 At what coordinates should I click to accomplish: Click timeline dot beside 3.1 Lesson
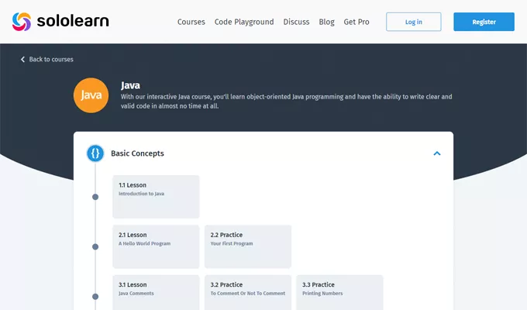(95, 297)
